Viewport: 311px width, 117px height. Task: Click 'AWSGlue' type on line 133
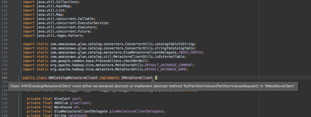[x=61, y=103]
